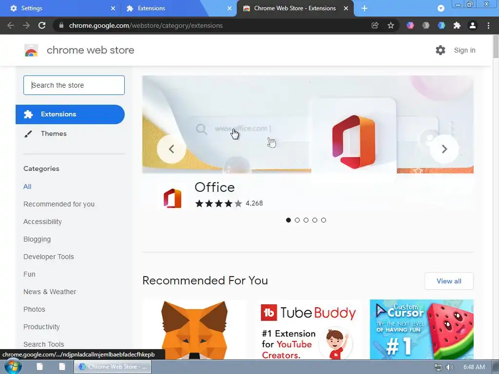Open the network tray icon
This screenshot has width=499, height=374.
(x=438, y=367)
